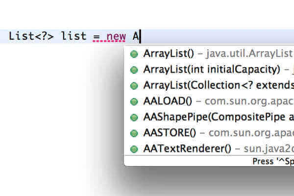Click green icon beside ArrayList(Collection
The height and width of the screenshot is (196, 294).
click(134, 86)
